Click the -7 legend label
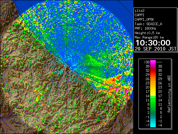Viewport: 178px width, 134px height. click(x=147, y=125)
